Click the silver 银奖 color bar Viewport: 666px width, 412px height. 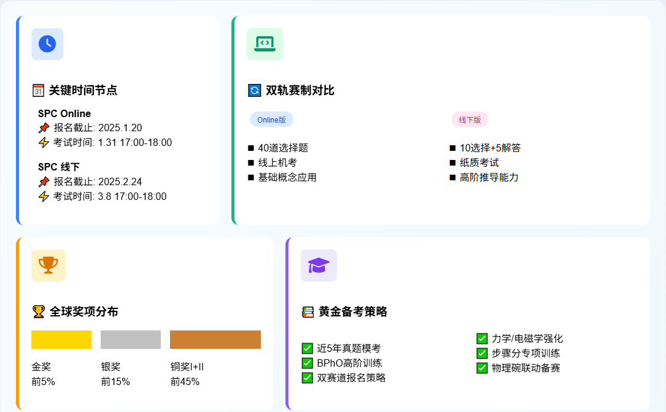pyautogui.click(x=131, y=340)
